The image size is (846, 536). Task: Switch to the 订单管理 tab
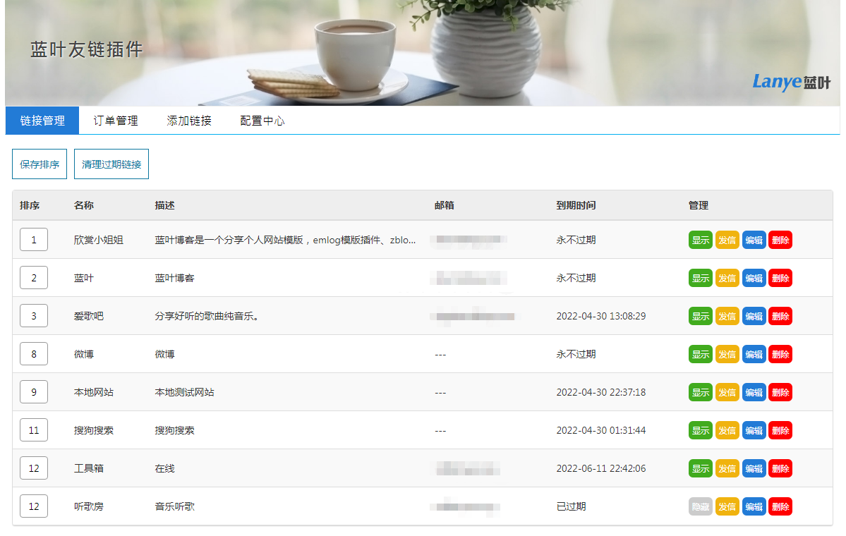116,121
